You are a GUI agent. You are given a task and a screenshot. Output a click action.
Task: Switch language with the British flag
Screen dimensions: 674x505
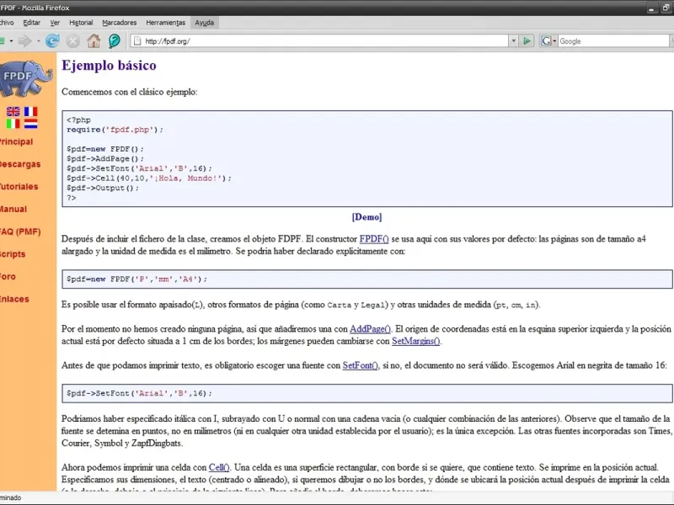pos(13,112)
